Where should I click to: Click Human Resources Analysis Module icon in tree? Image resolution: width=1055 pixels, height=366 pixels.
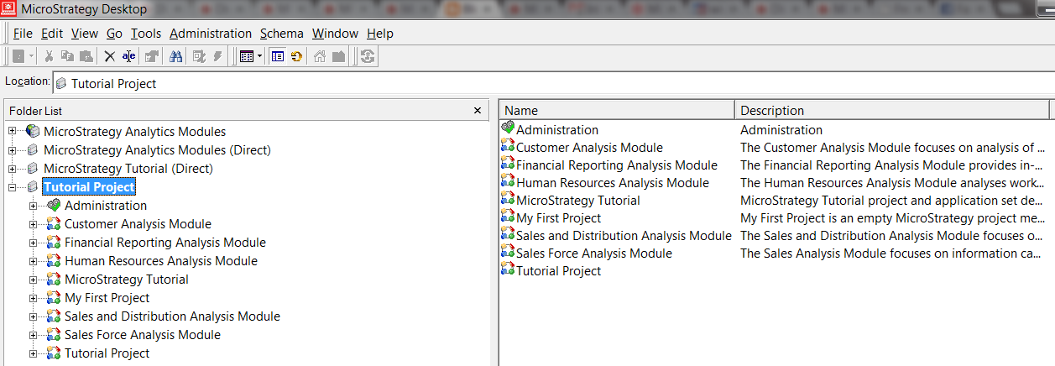tap(54, 261)
